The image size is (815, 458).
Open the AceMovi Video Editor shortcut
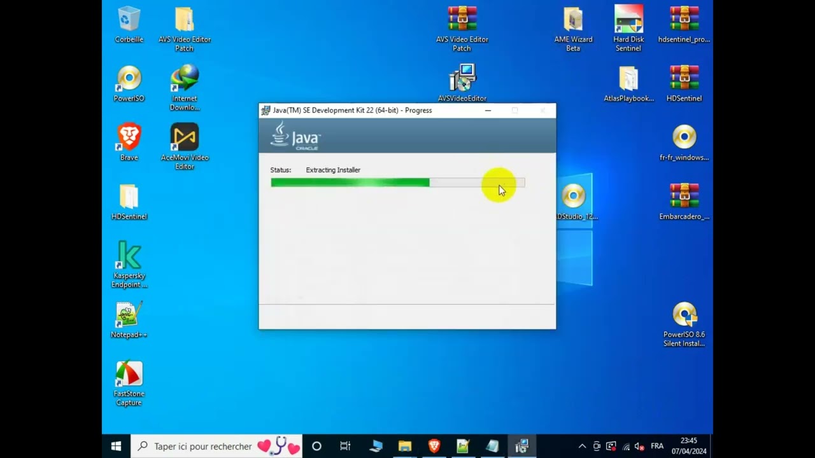click(185, 147)
